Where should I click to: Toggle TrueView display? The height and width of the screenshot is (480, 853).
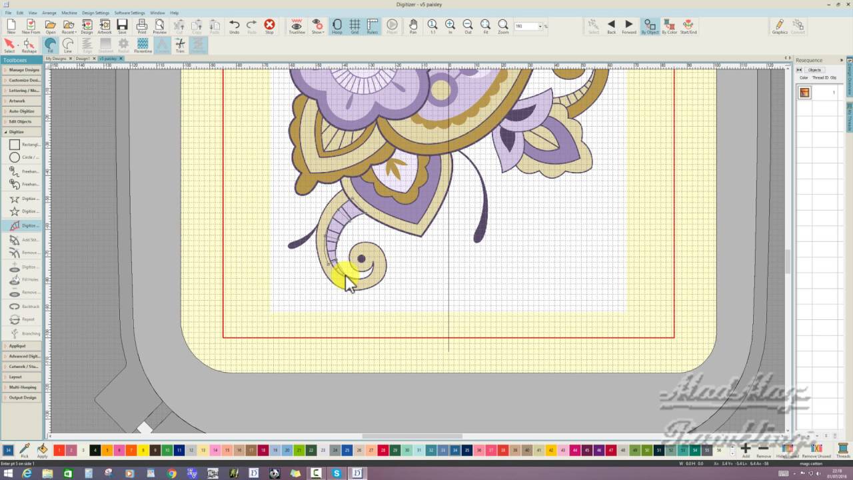tap(297, 27)
